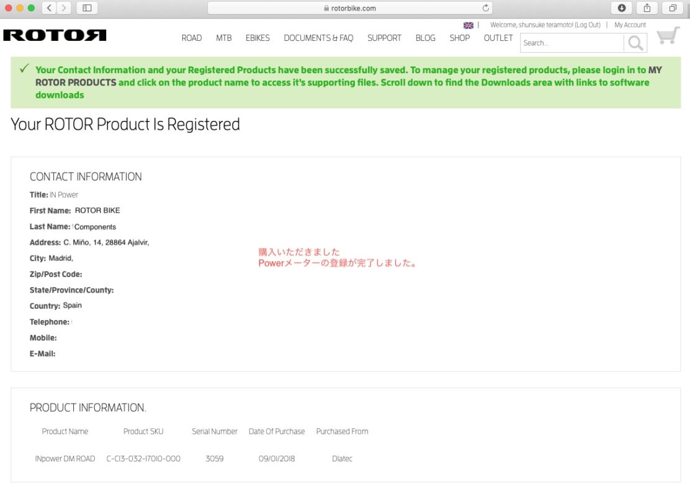The image size is (690, 496).
Task: Open the SUPPORT menu item
Action: (x=384, y=38)
